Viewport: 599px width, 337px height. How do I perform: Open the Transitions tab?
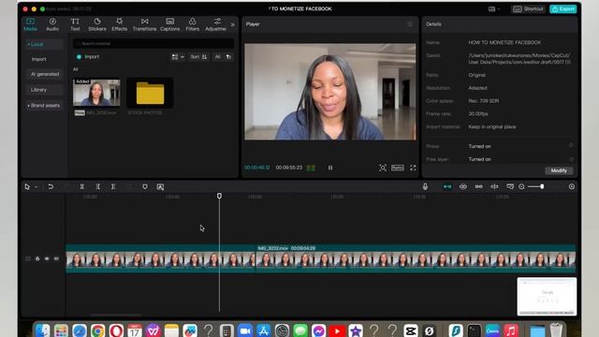coord(144,24)
